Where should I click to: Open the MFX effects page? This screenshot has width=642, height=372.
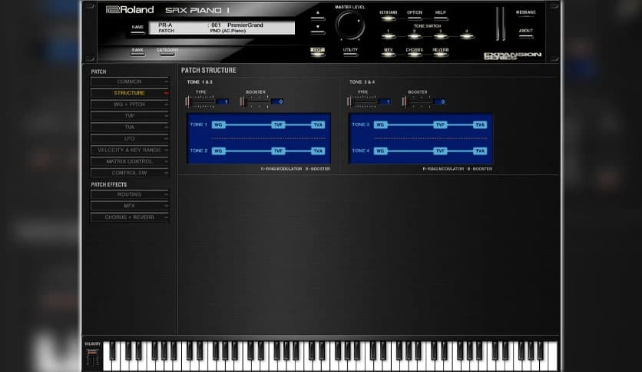tap(129, 206)
